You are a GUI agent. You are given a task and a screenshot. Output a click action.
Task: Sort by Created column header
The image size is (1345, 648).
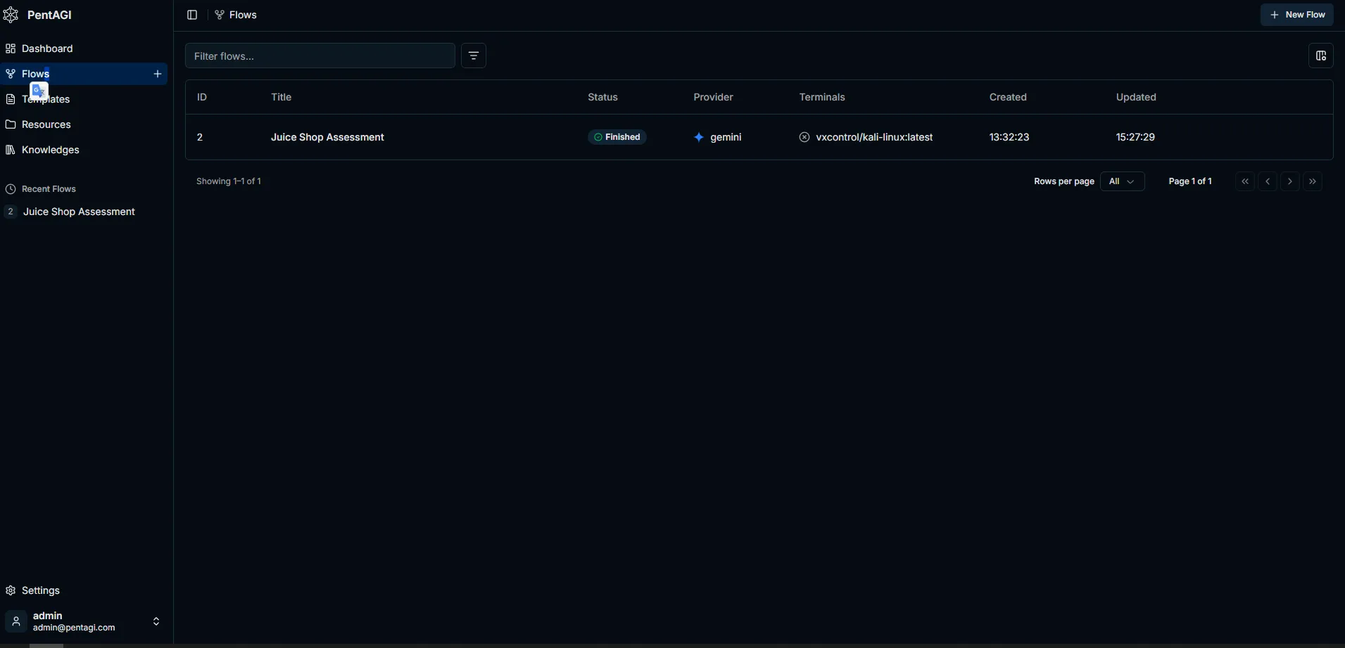point(1008,97)
